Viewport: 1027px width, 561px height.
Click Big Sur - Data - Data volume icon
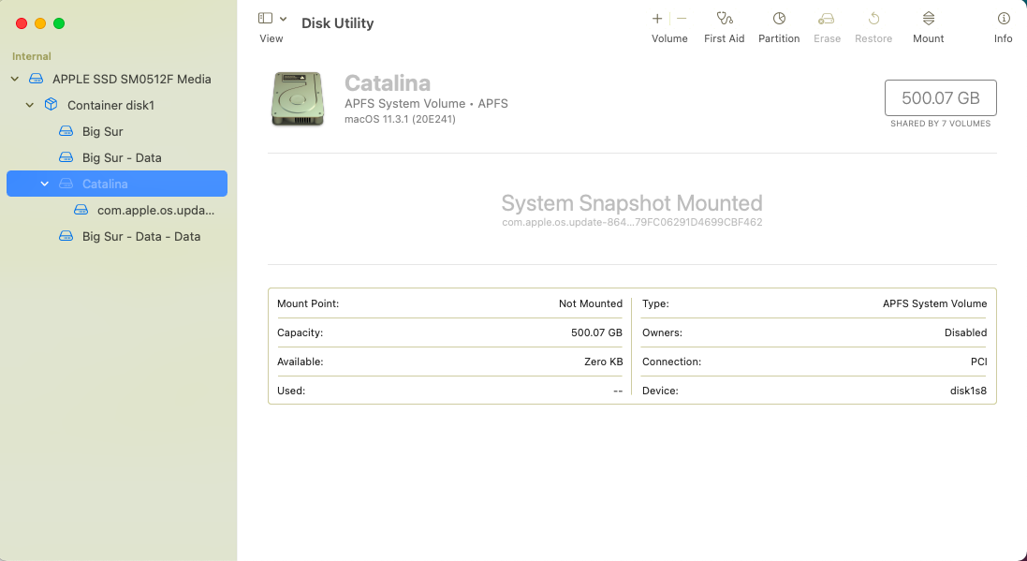tap(66, 236)
